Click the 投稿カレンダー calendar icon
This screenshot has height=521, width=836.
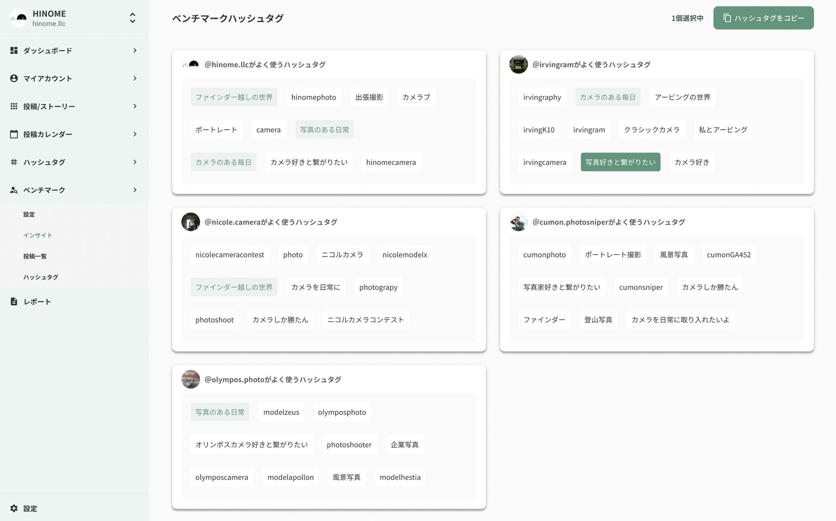tap(14, 134)
